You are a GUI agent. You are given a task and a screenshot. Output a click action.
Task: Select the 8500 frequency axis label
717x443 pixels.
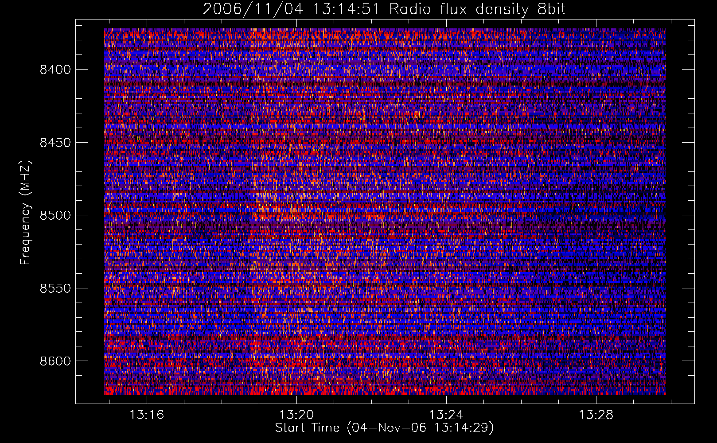55,215
